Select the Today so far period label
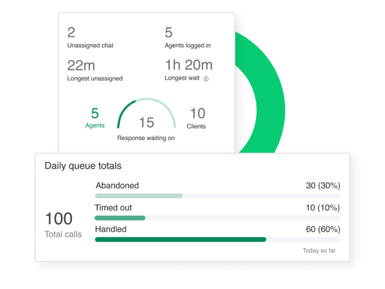 coord(319,251)
